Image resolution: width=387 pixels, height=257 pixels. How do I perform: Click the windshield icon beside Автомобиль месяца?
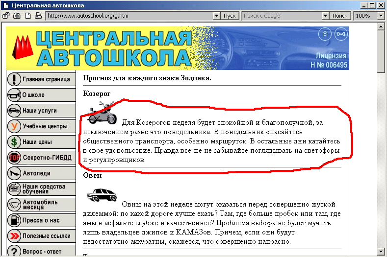coord(14,205)
